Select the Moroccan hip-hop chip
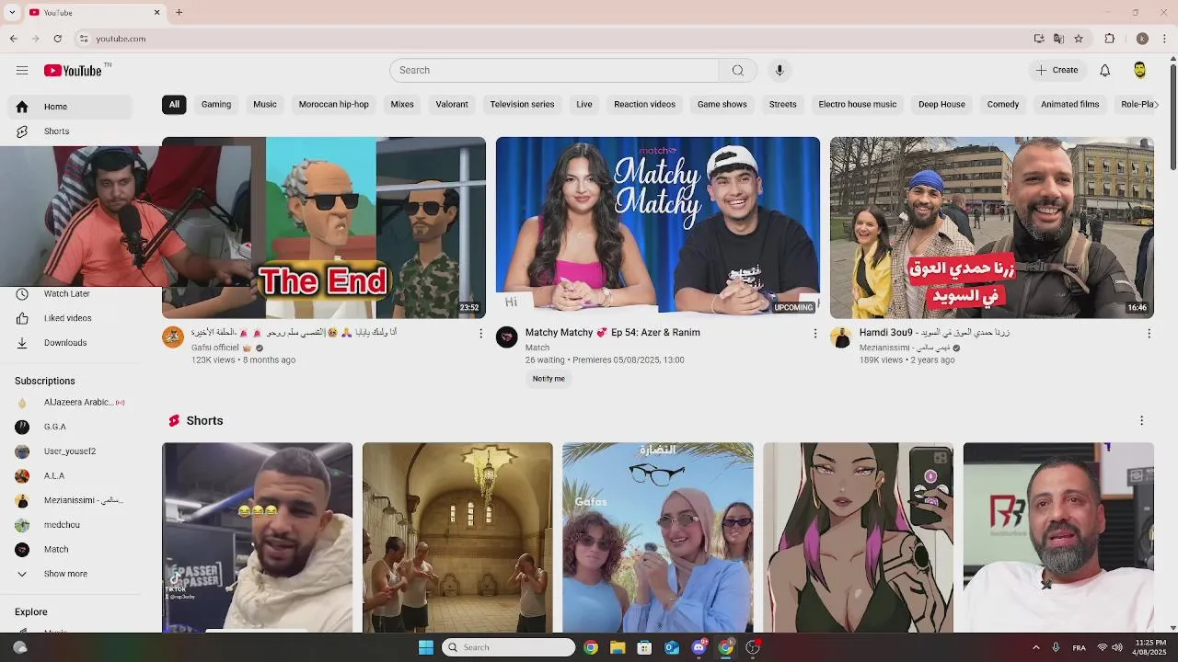Screen dimensions: 1178x662 pyautogui.click(x=333, y=105)
